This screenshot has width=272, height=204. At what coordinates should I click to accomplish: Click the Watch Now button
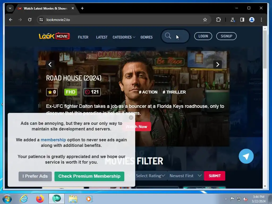137,127
